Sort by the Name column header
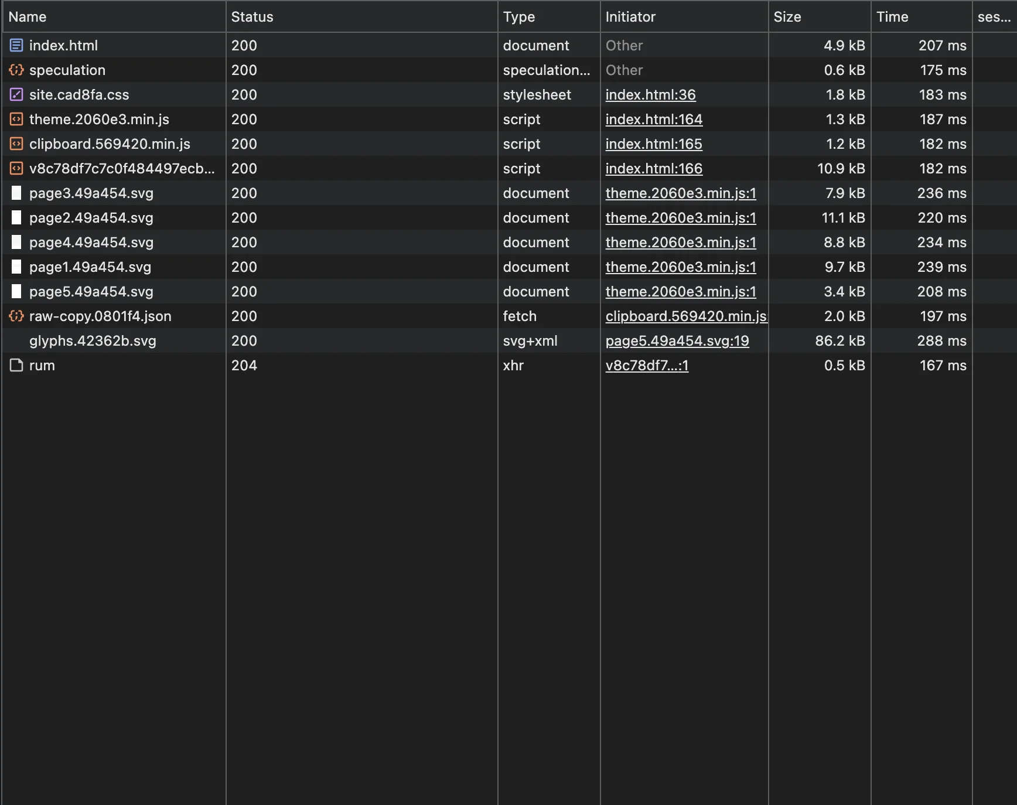1017x805 pixels. [114, 16]
